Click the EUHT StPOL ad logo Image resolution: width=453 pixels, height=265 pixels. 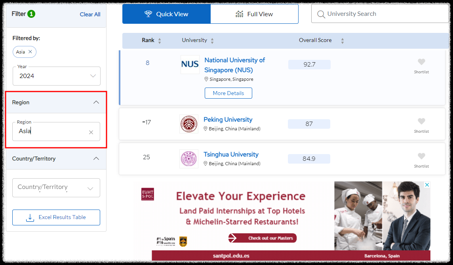tap(148, 194)
